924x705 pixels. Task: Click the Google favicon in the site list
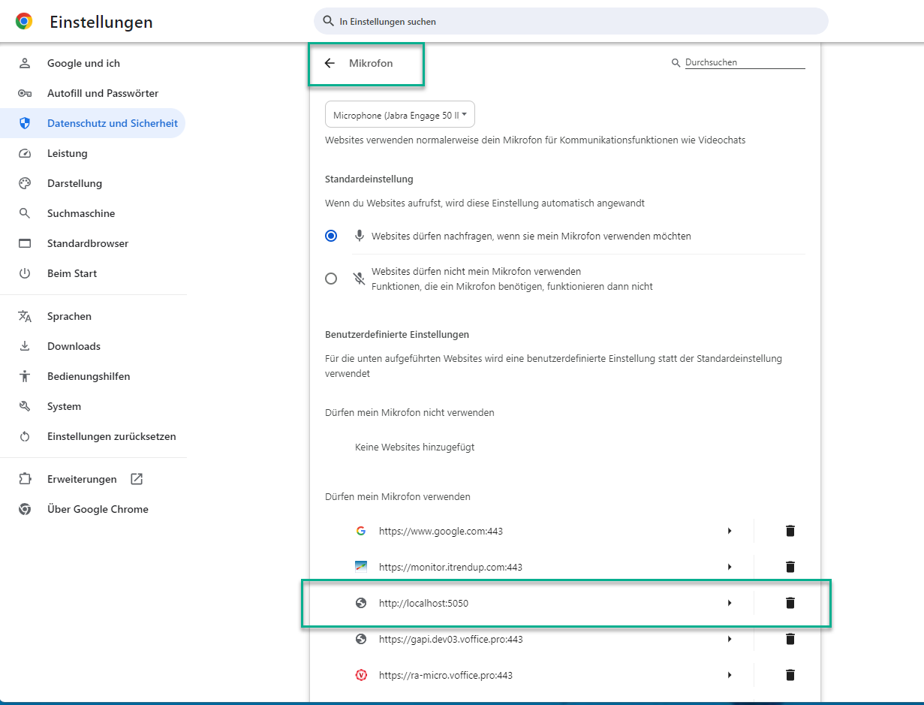tap(361, 531)
